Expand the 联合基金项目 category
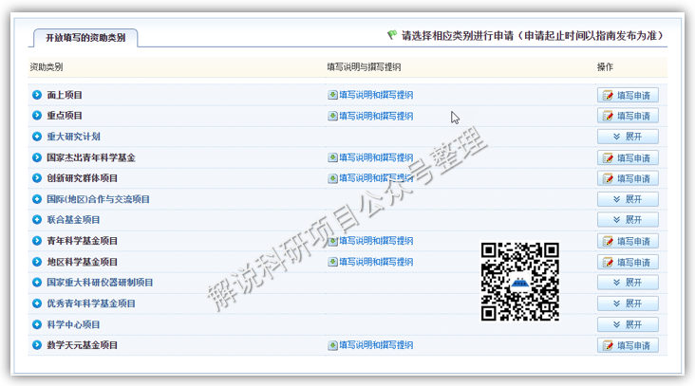The image size is (695, 386). pyautogui.click(x=627, y=220)
